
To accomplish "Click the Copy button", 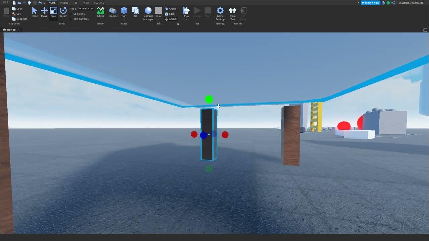I will [17, 9].
